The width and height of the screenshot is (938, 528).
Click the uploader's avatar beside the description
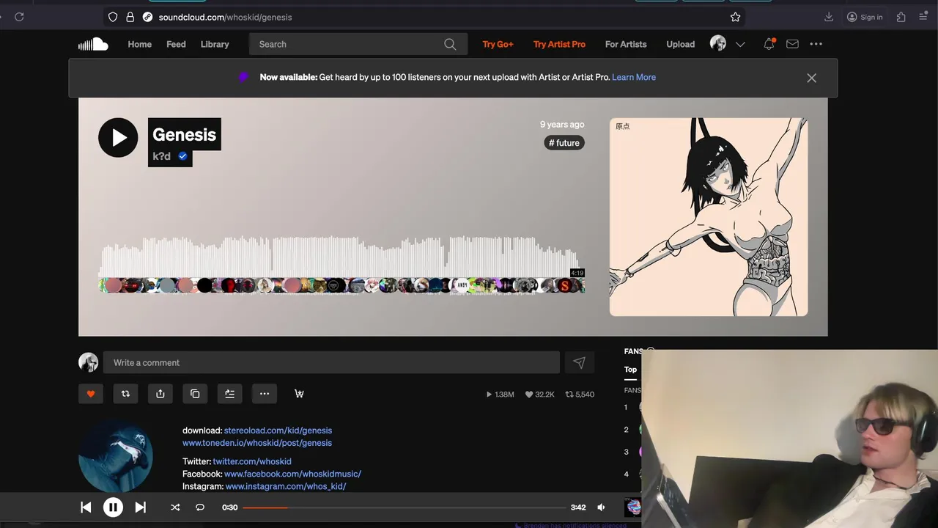pos(116,456)
